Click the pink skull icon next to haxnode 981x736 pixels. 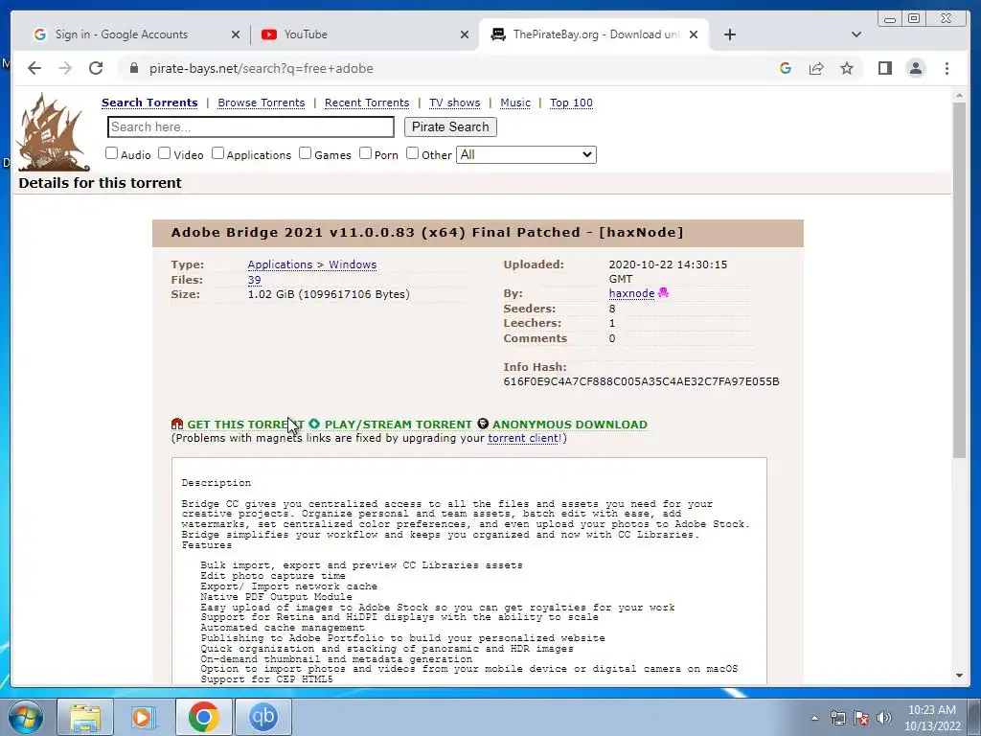pyautogui.click(x=663, y=292)
